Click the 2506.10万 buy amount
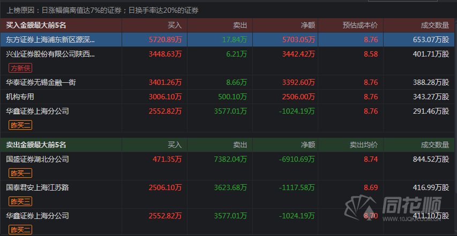The image size is (457, 236). (165, 187)
